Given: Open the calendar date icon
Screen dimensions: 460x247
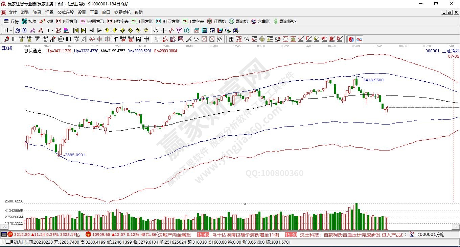Looking at the screenshot, I should (x=197, y=30).
